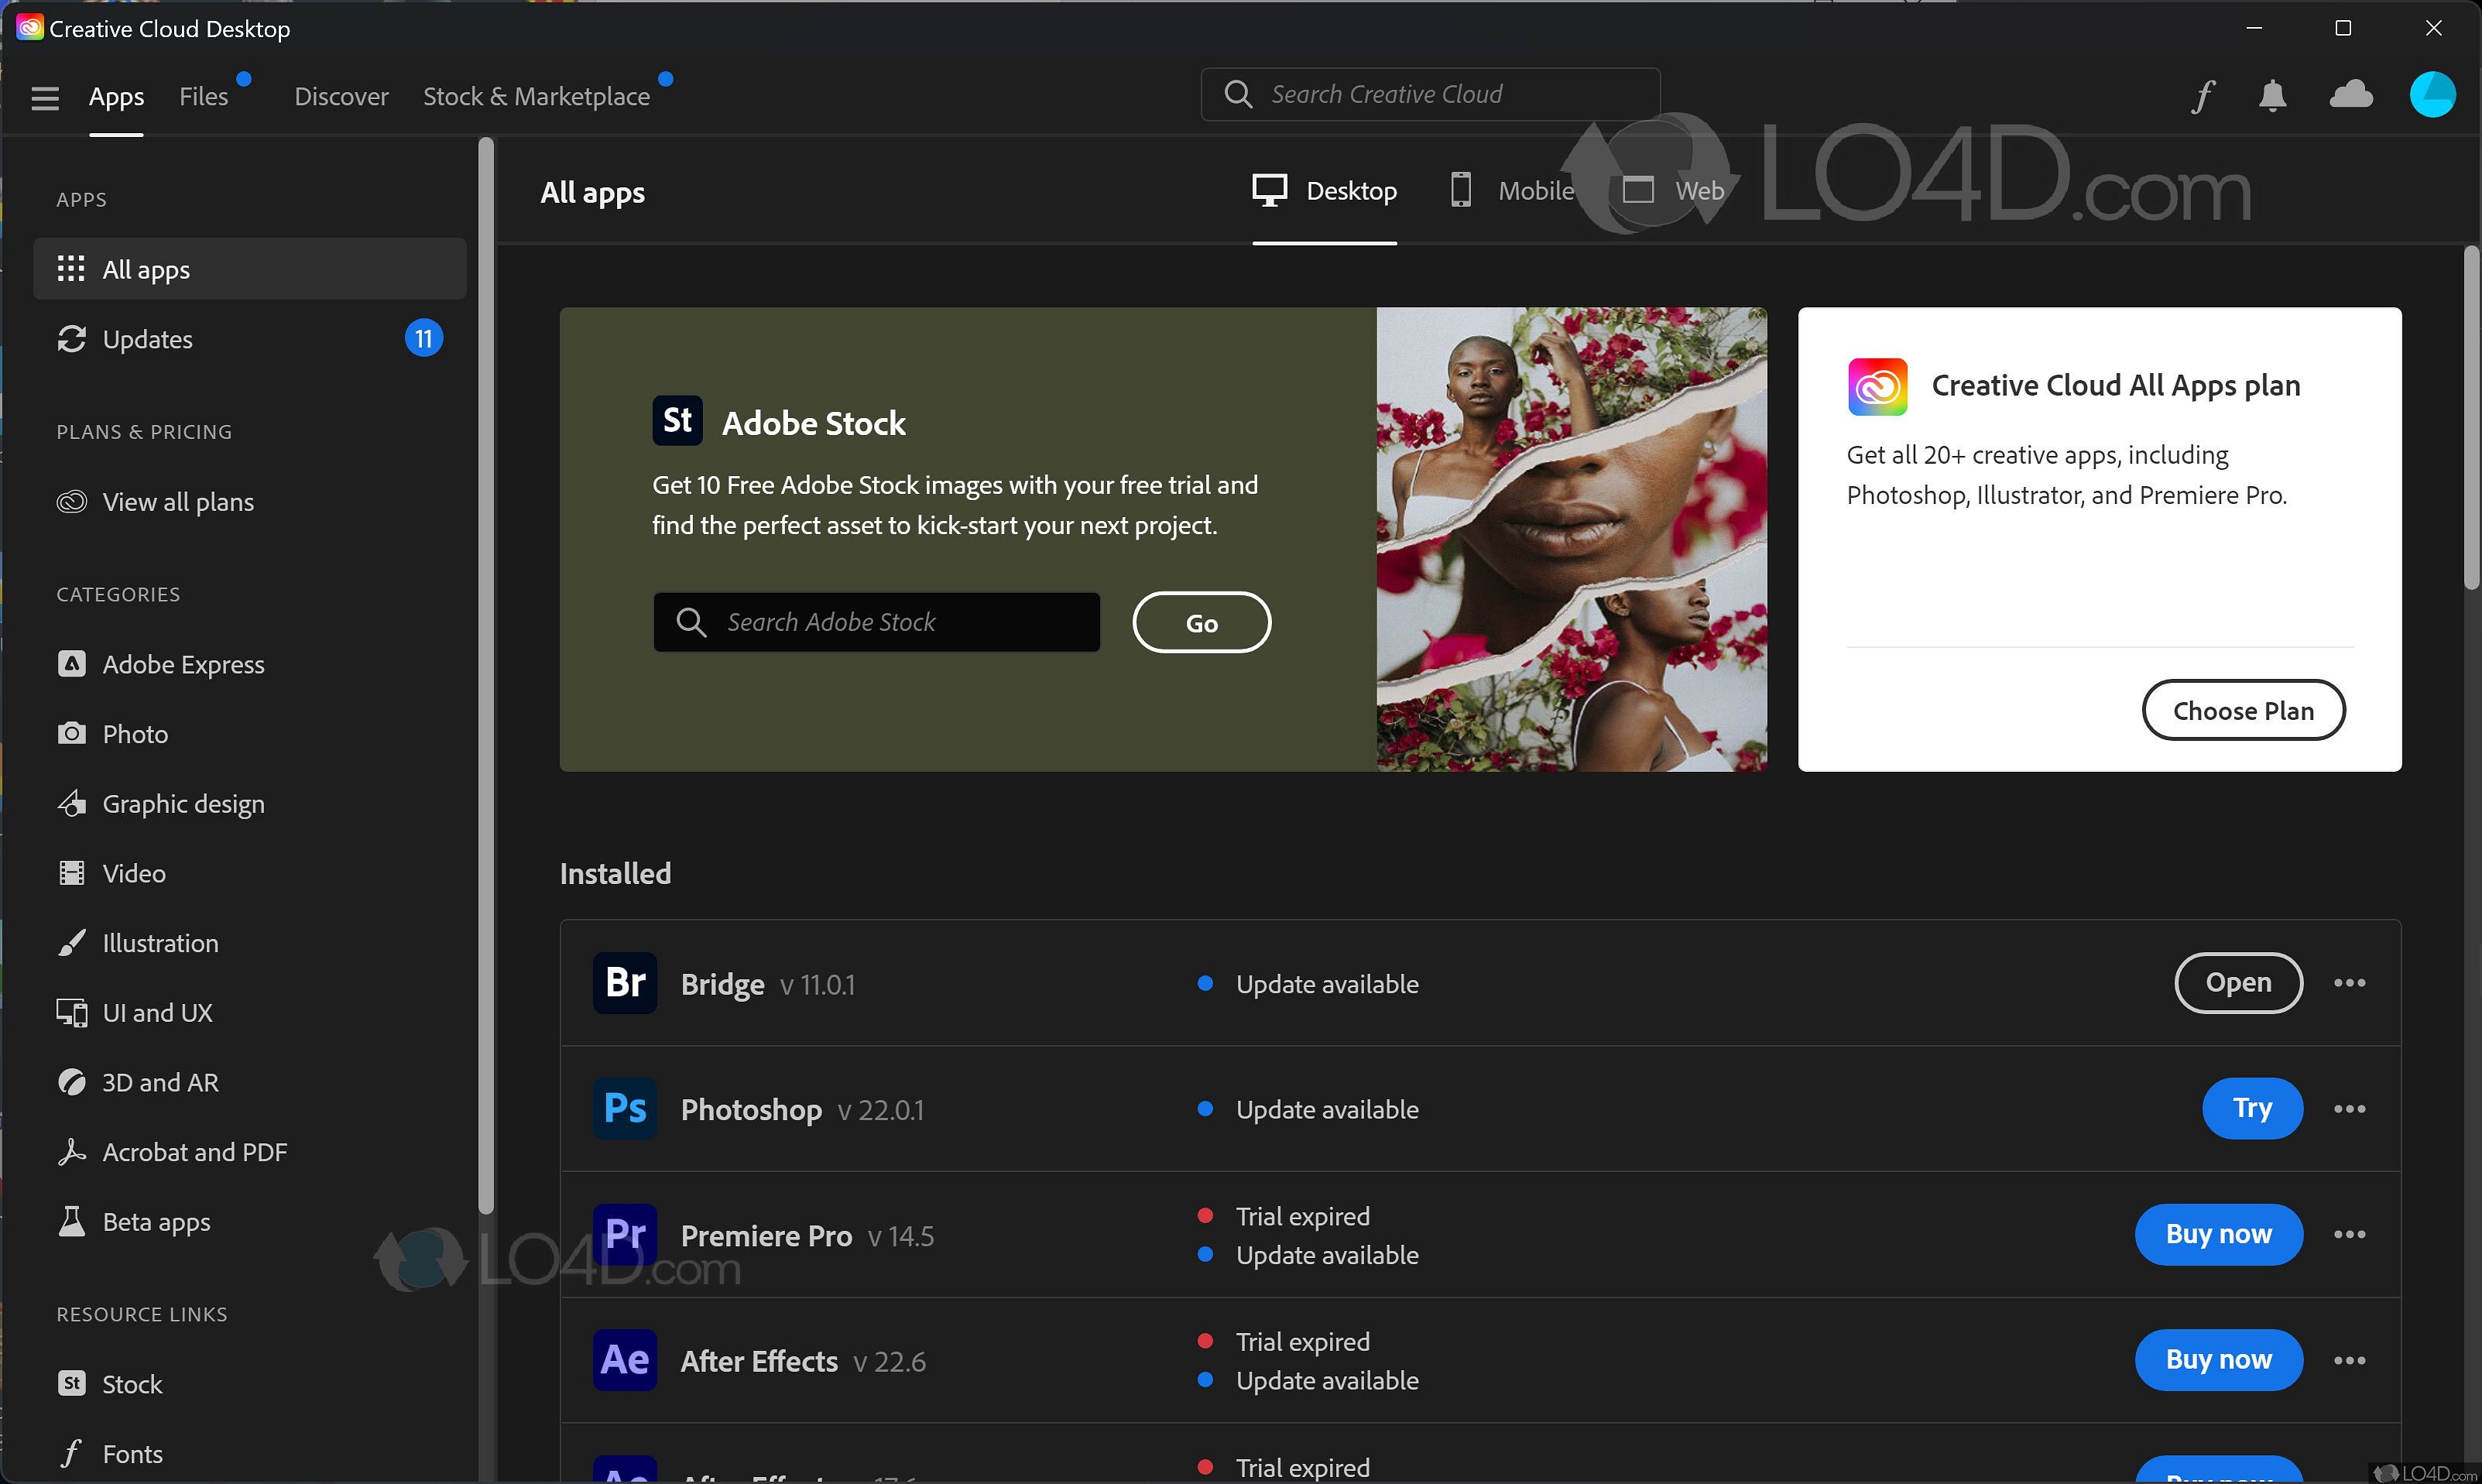Image resolution: width=2482 pixels, height=1484 pixels.
Task: Switch to the Stock & Marketplace section
Action: (x=536, y=96)
